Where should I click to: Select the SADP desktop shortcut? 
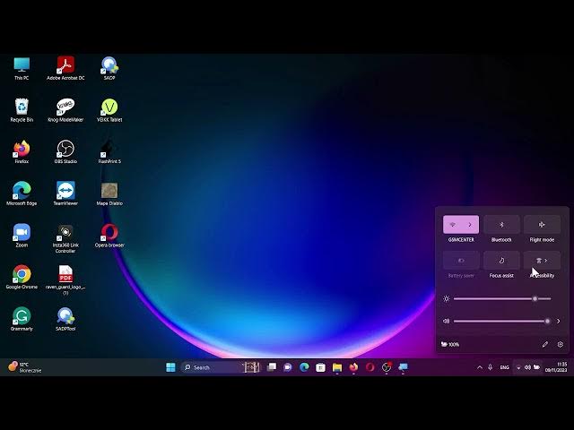click(x=109, y=68)
